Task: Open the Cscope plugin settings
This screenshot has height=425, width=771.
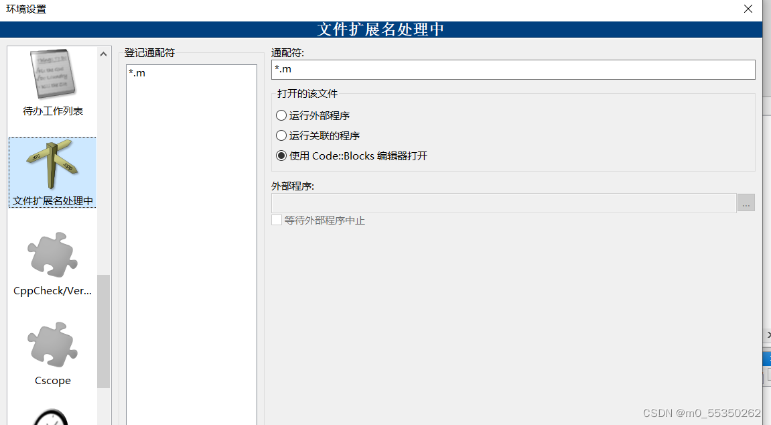Action: tap(52, 353)
